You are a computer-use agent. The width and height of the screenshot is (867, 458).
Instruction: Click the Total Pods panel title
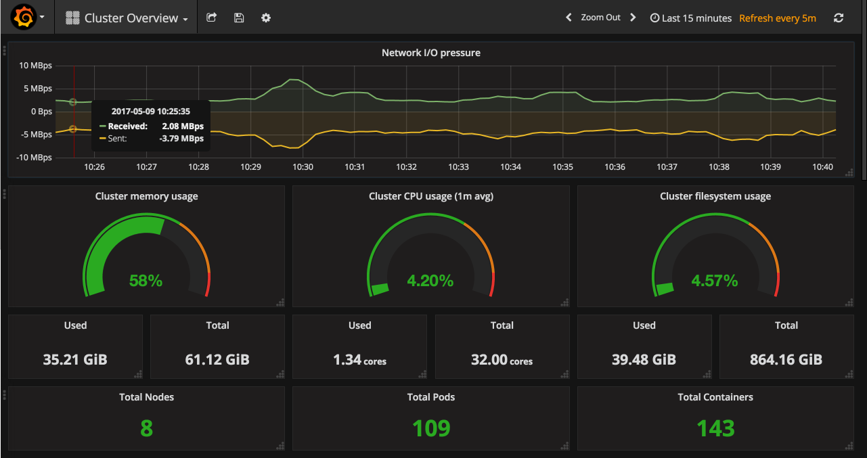tap(431, 397)
